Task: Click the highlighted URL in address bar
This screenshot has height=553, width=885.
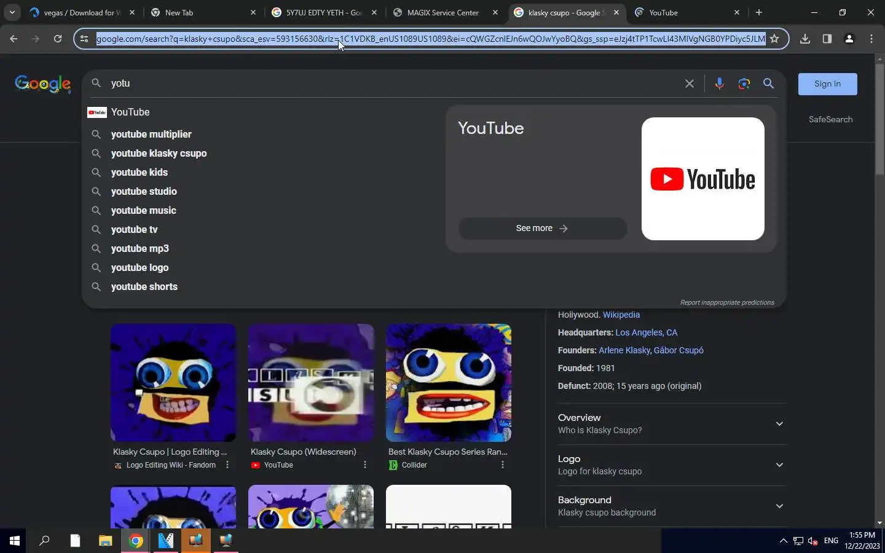Action: point(431,39)
